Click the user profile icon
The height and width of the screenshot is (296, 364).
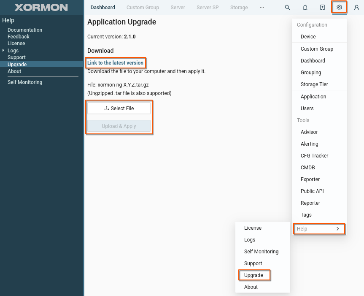[x=356, y=8]
